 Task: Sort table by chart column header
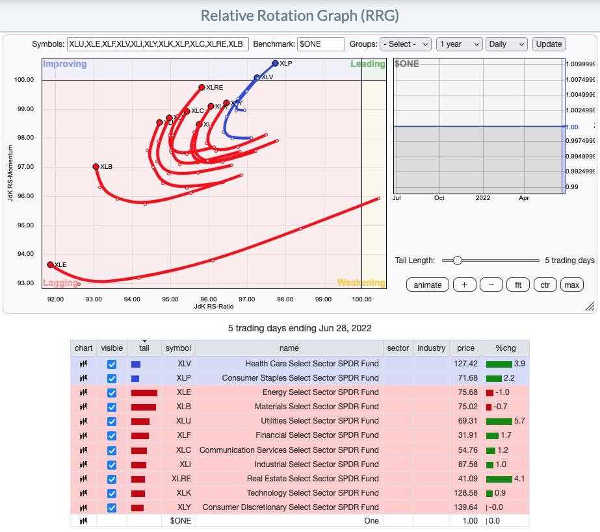click(83, 348)
